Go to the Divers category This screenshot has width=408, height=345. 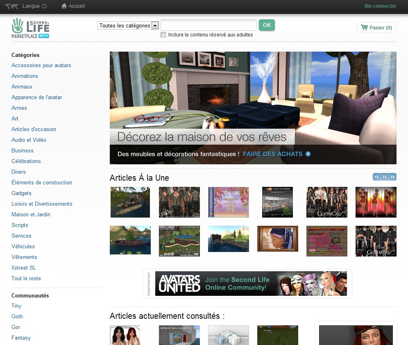point(18,172)
